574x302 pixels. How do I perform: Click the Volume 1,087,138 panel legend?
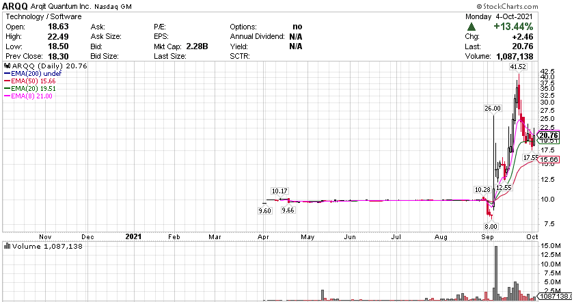tap(48, 247)
